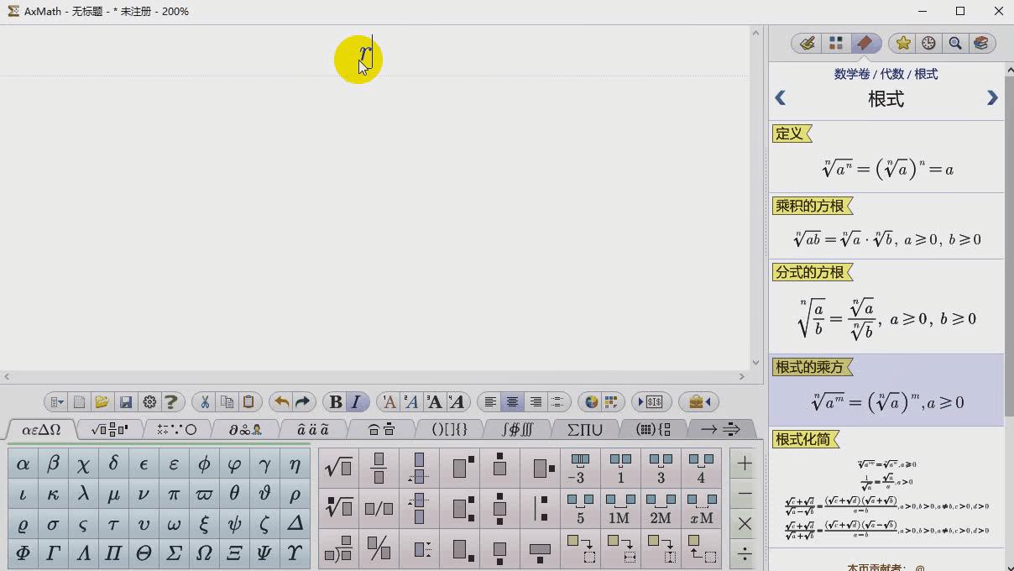
Task: Toggle superscript formatting with the raised A icon
Action: (x=389, y=401)
